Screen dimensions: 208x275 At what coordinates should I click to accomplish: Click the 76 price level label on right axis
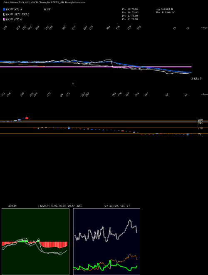click(200, 134)
